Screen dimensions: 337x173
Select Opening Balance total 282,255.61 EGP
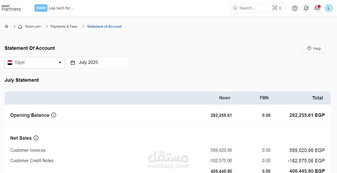(x=307, y=115)
